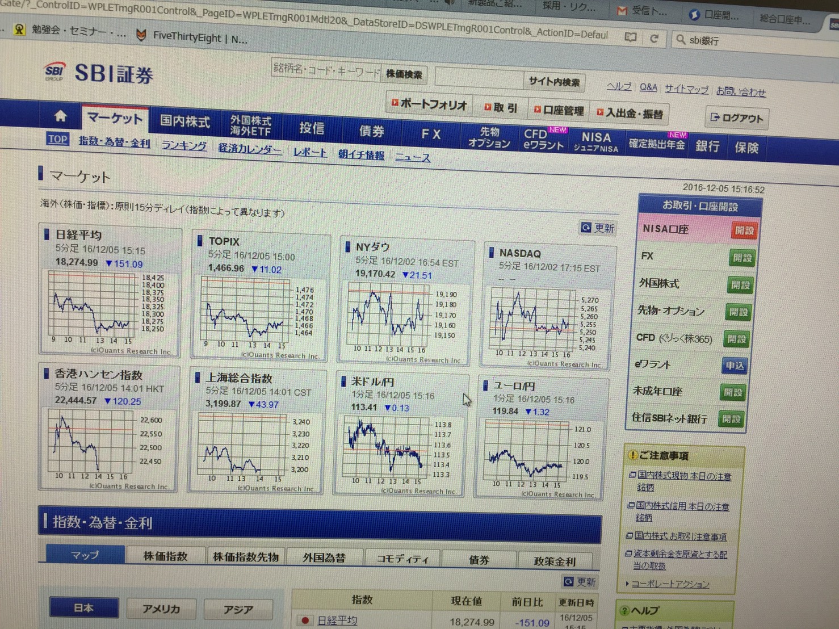Refresh the index table with lower 更新 button
Viewport: 839px width, 629px height.
click(580, 582)
